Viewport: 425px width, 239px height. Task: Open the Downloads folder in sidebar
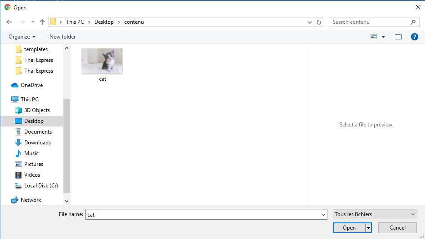click(x=37, y=143)
